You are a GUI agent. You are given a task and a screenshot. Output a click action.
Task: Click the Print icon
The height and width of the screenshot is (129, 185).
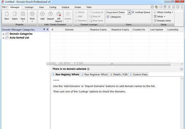[32, 14]
